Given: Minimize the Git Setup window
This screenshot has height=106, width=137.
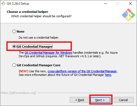Looking at the screenshot, I should point(105,4).
